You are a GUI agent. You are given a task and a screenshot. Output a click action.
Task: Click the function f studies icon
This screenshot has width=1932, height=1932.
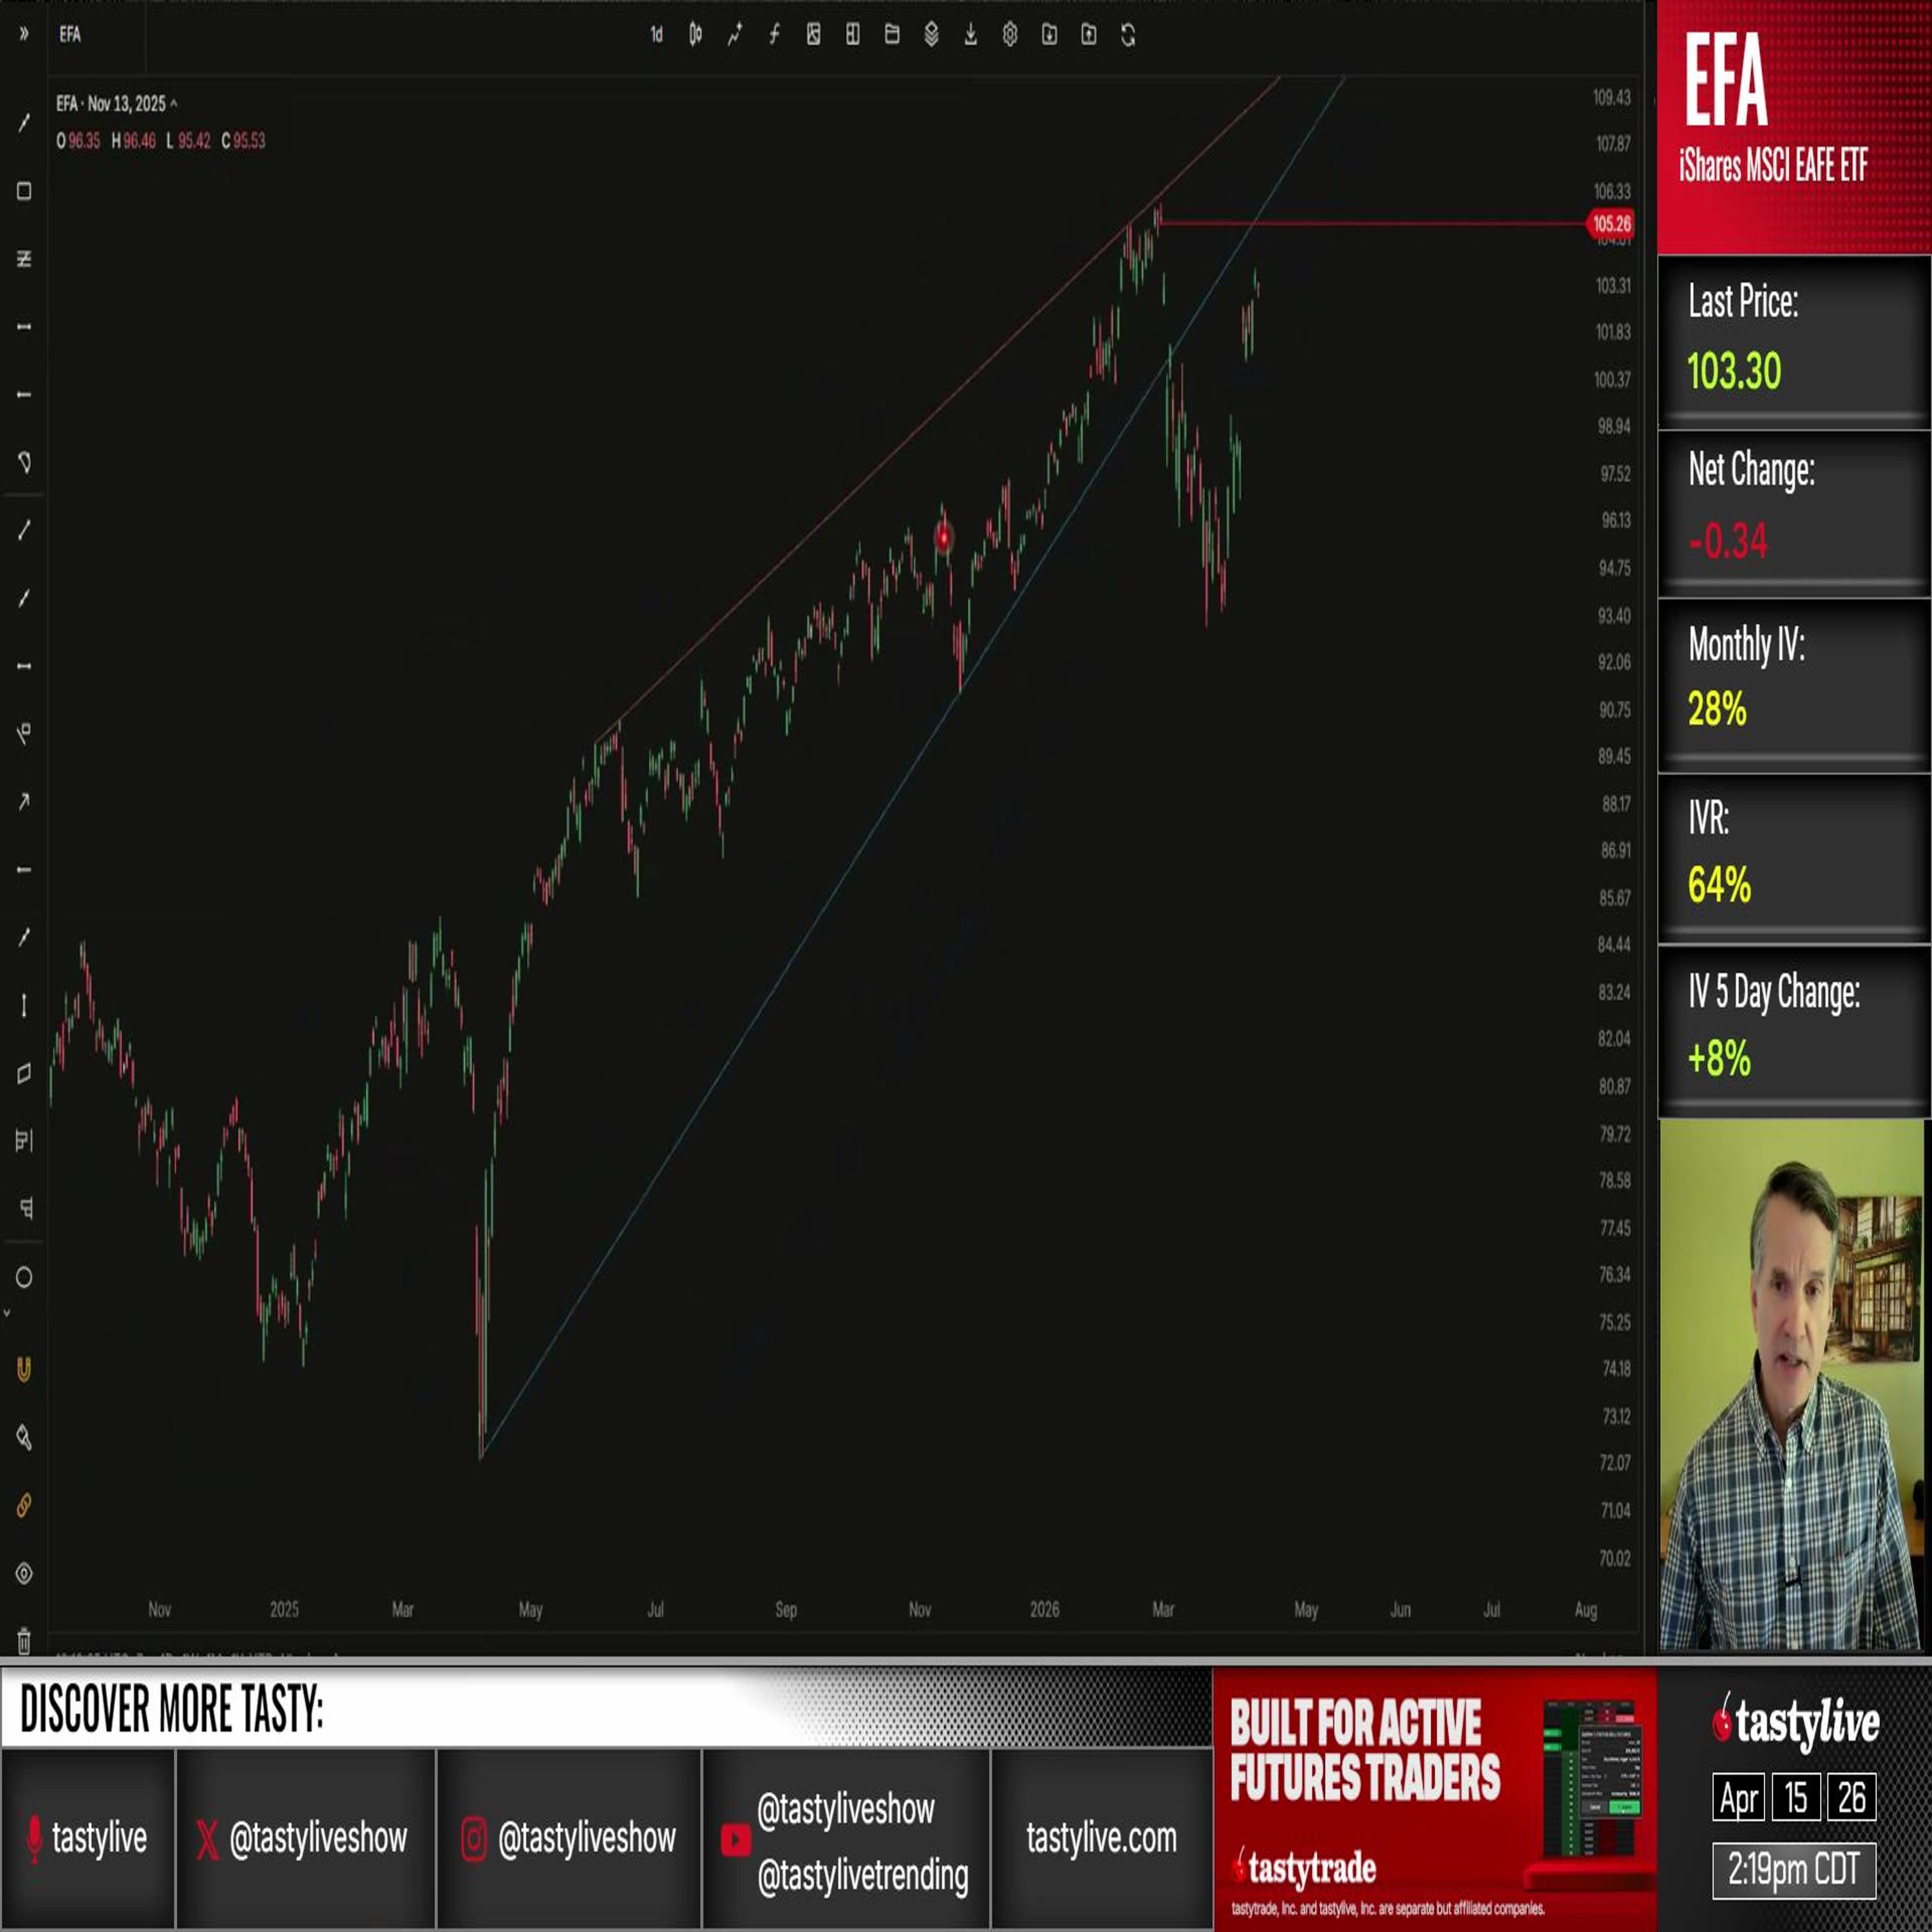coord(774,35)
